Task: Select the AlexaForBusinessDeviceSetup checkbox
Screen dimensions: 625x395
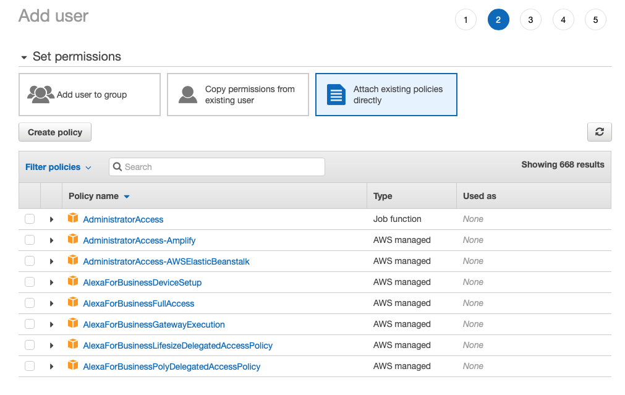Action: tap(29, 282)
